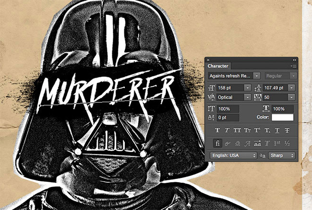Open the English: USA language dropdown
Viewport: 312px width, 210px height.
click(x=233, y=155)
